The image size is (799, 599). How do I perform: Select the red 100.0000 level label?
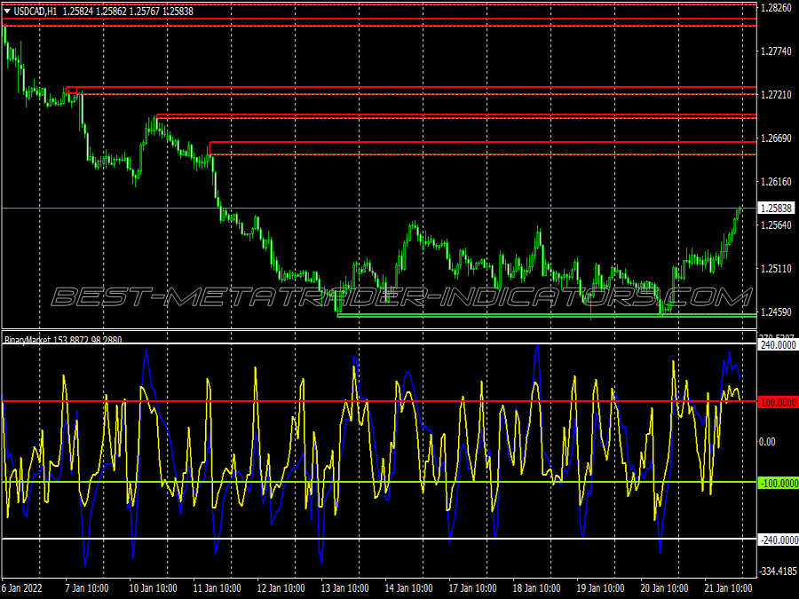[778, 402]
